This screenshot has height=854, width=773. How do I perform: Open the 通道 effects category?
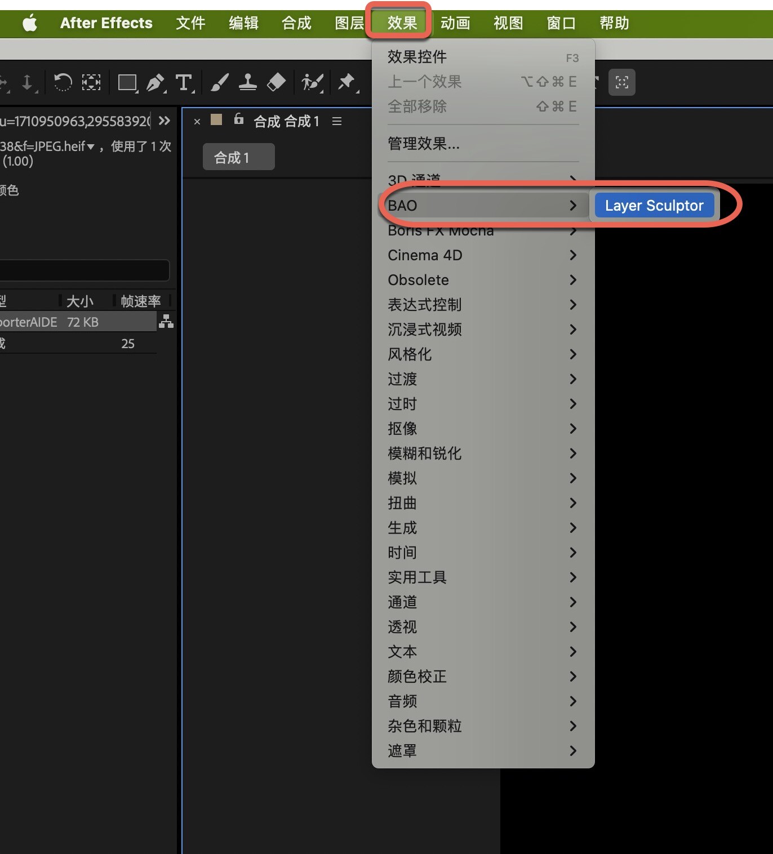[483, 602]
